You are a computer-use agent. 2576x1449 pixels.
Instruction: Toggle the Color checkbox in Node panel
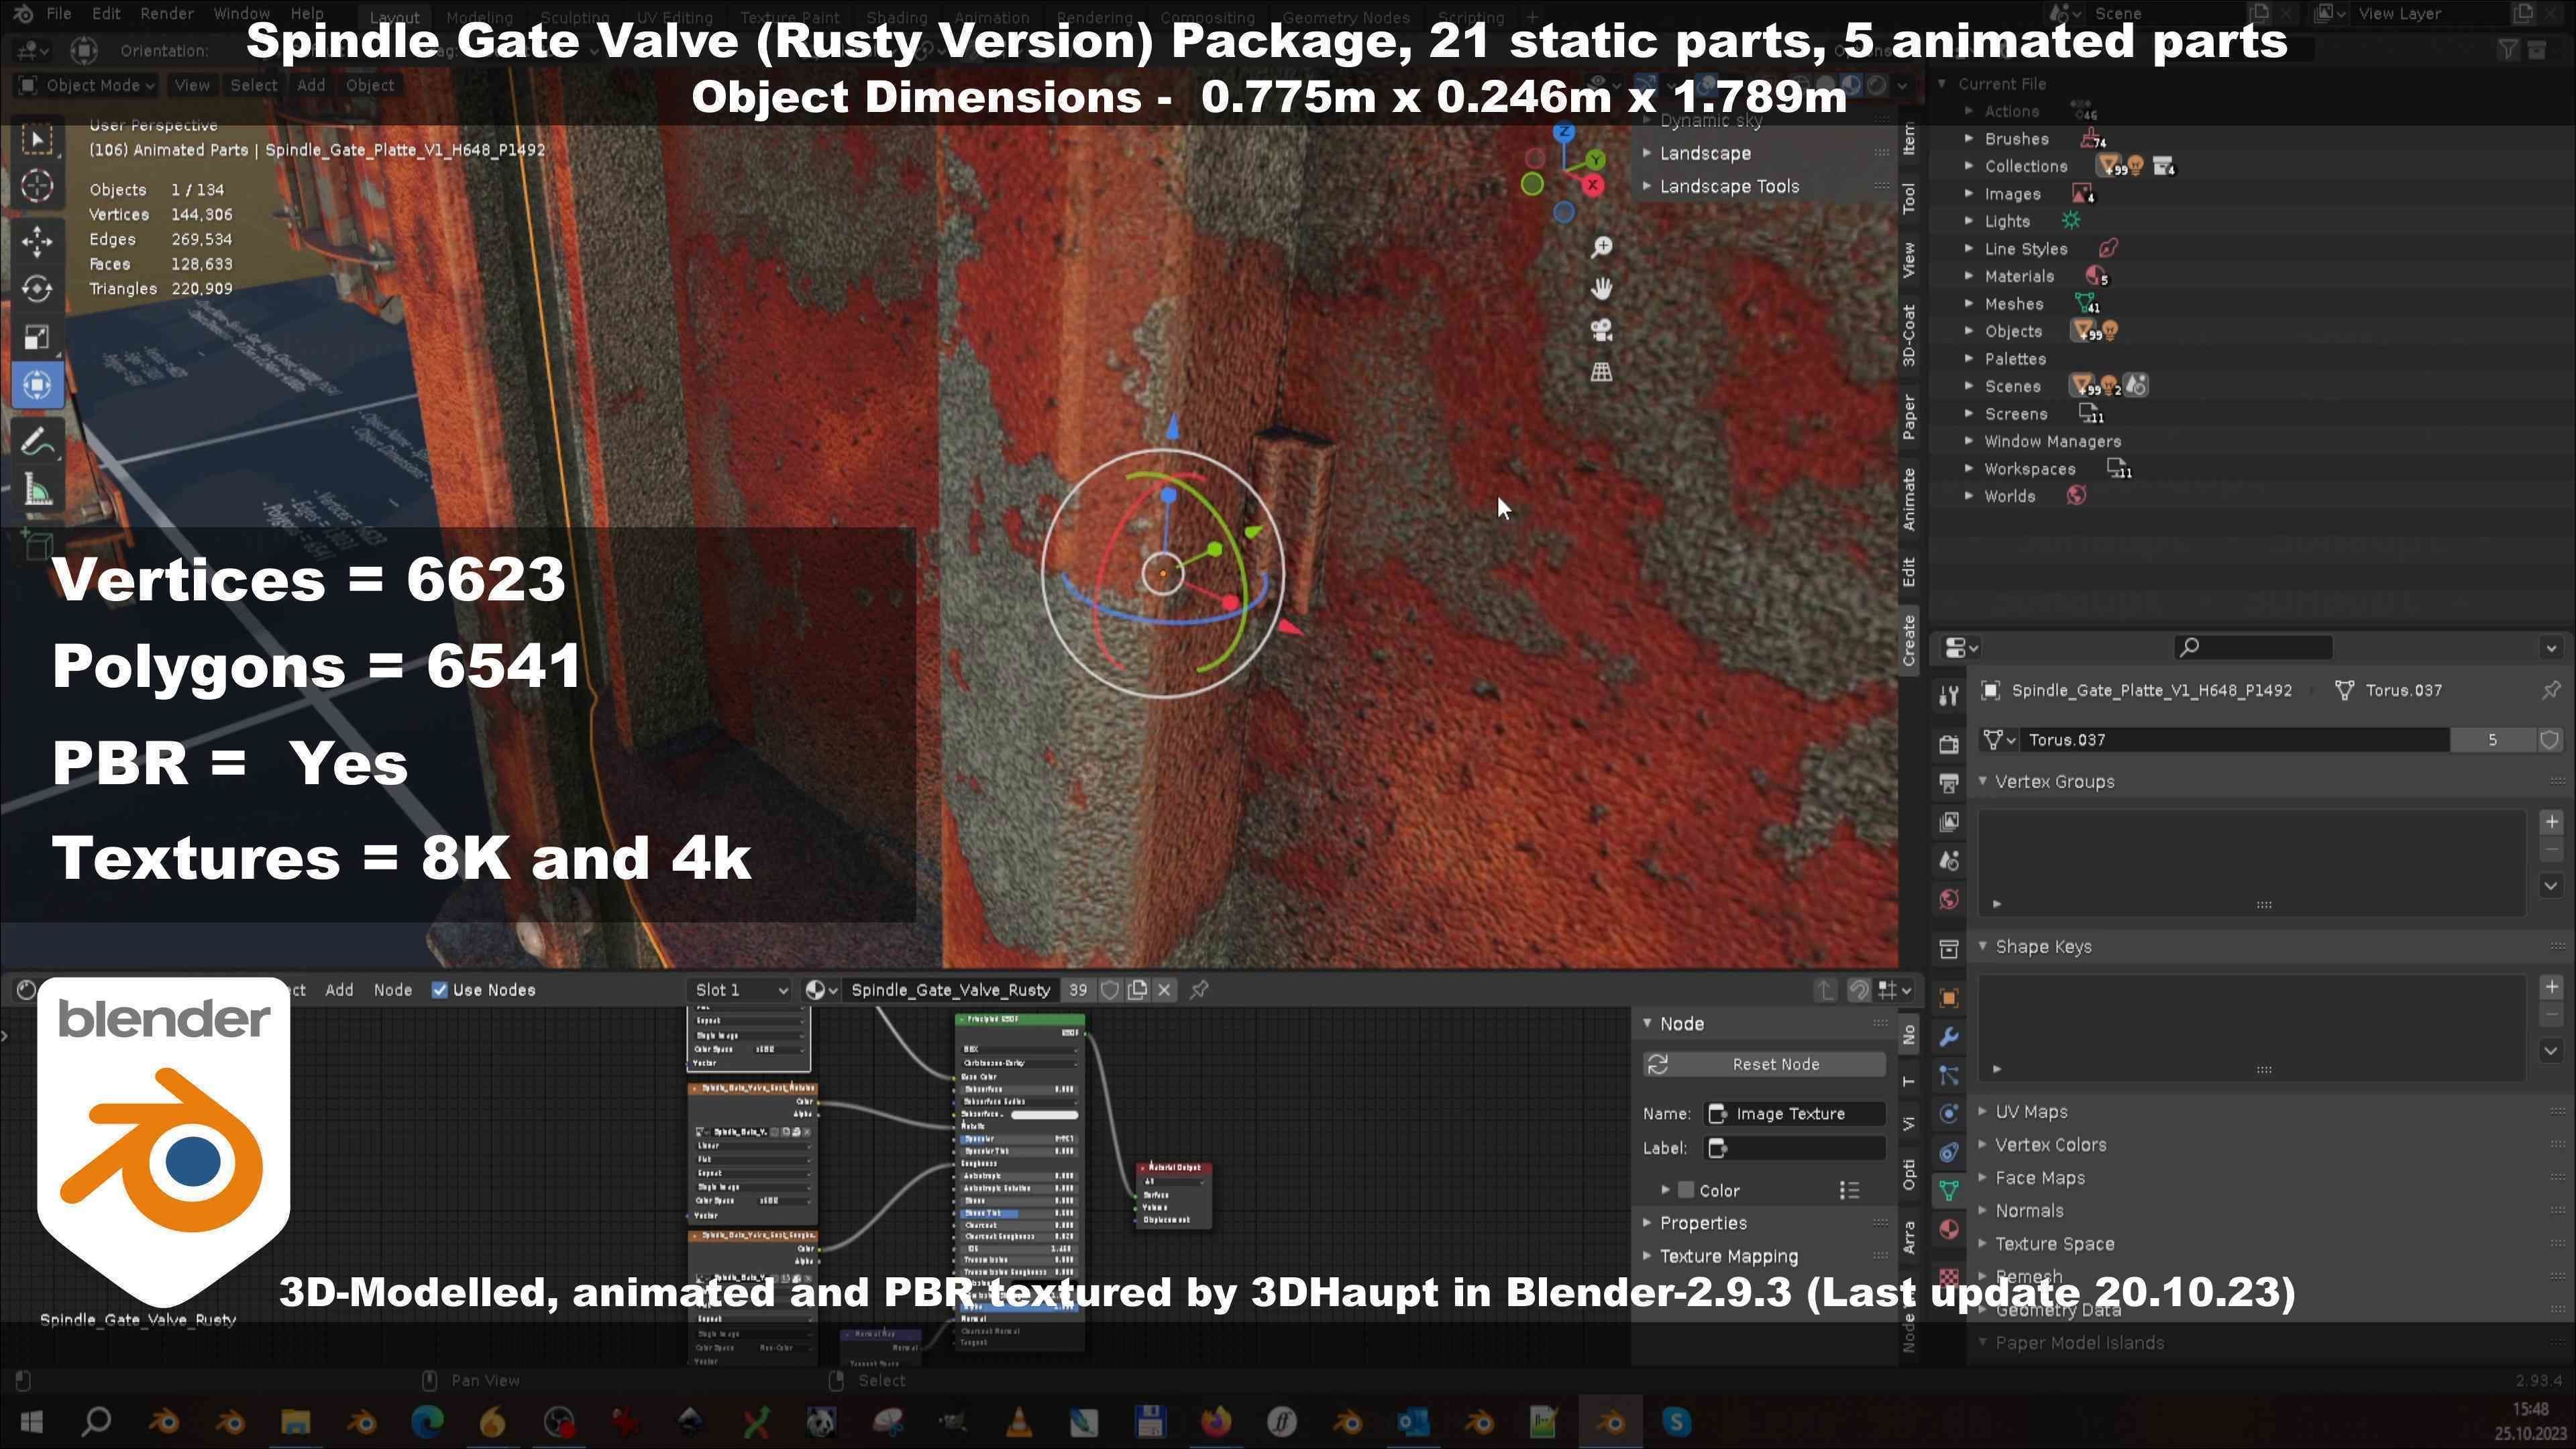(1686, 1190)
